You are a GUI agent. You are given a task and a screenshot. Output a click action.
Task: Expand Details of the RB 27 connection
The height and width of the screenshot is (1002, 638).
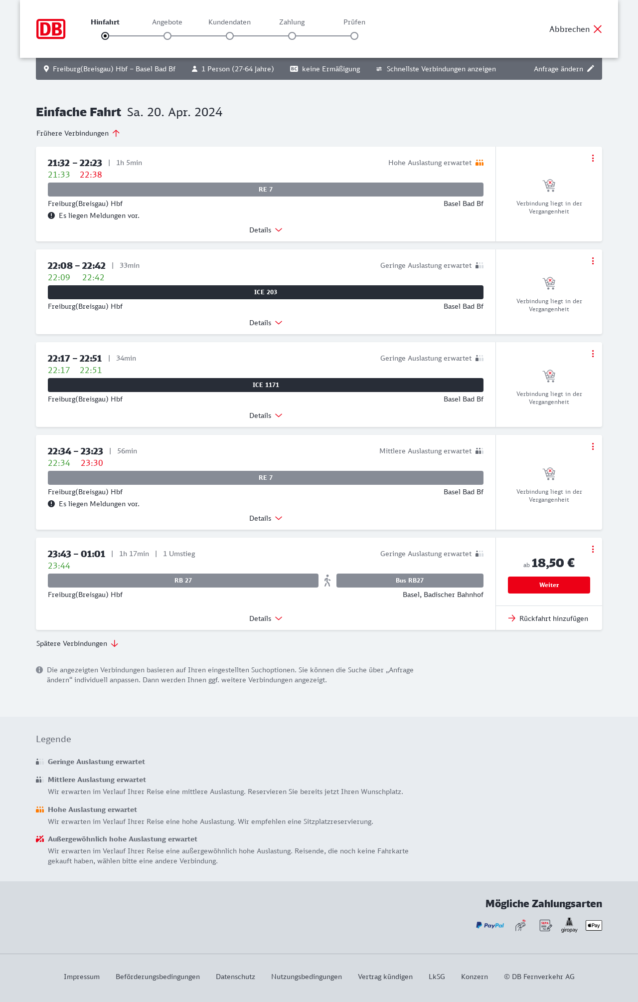pyautogui.click(x=266, y=618)
